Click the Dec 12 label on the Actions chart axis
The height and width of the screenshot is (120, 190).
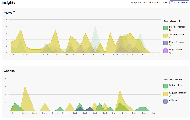click(125, 113)
